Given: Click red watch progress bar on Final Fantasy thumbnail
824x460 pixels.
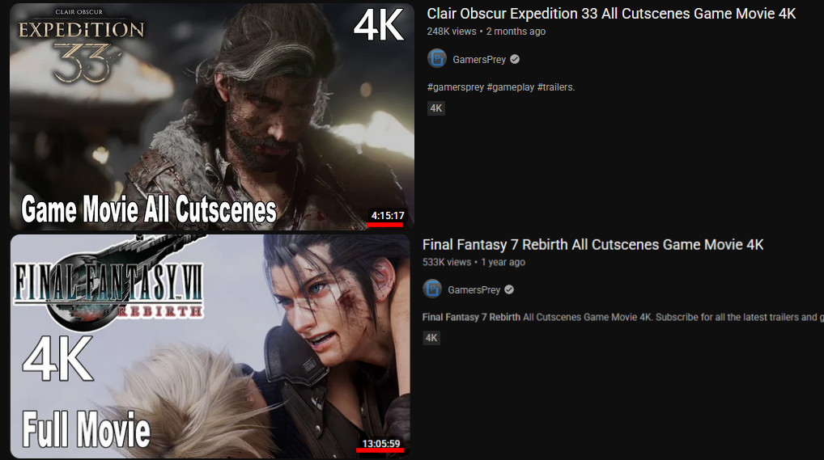Looking at the screenshot, I should [x=380, y=450].
